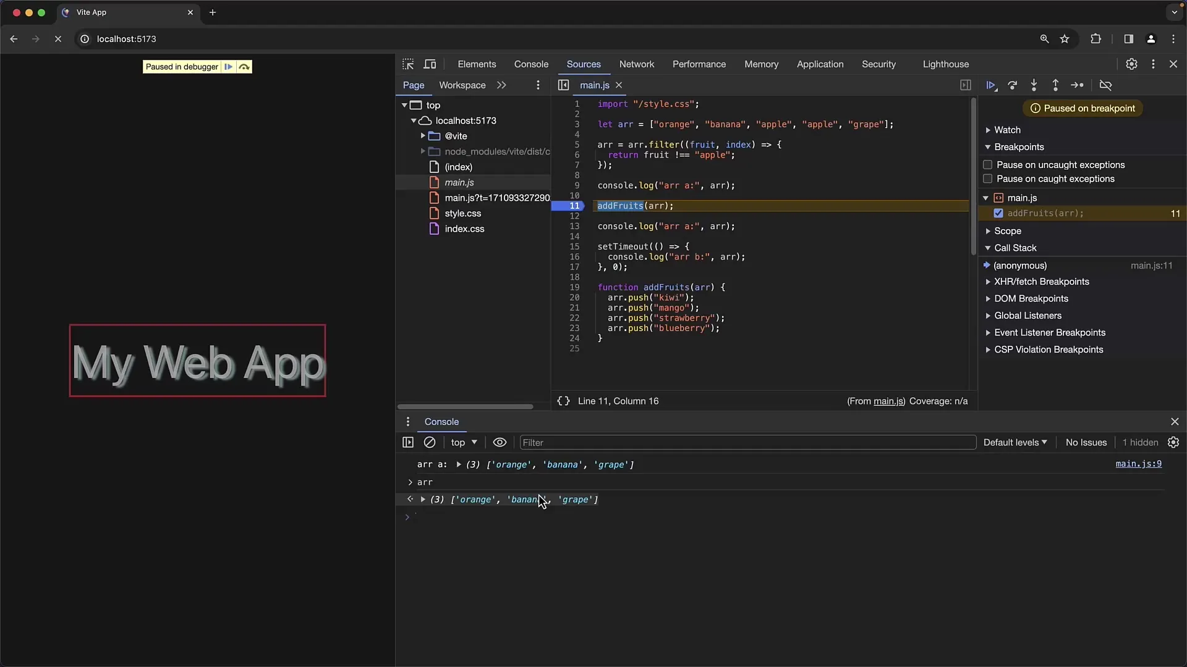Expand the Watch section
This screenshot has height=667, width=1187.
(x=1007, y=130)
